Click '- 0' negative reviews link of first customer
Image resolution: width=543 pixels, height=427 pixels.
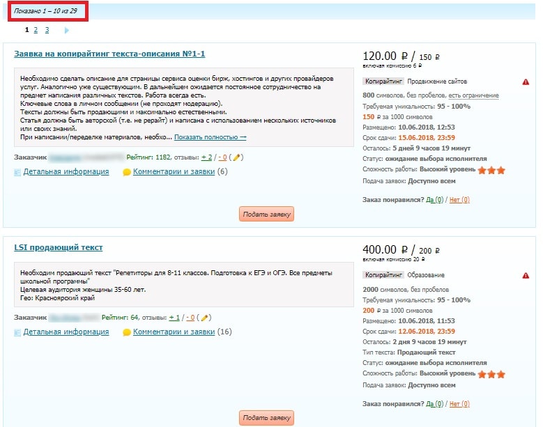[x=222, y=157]
